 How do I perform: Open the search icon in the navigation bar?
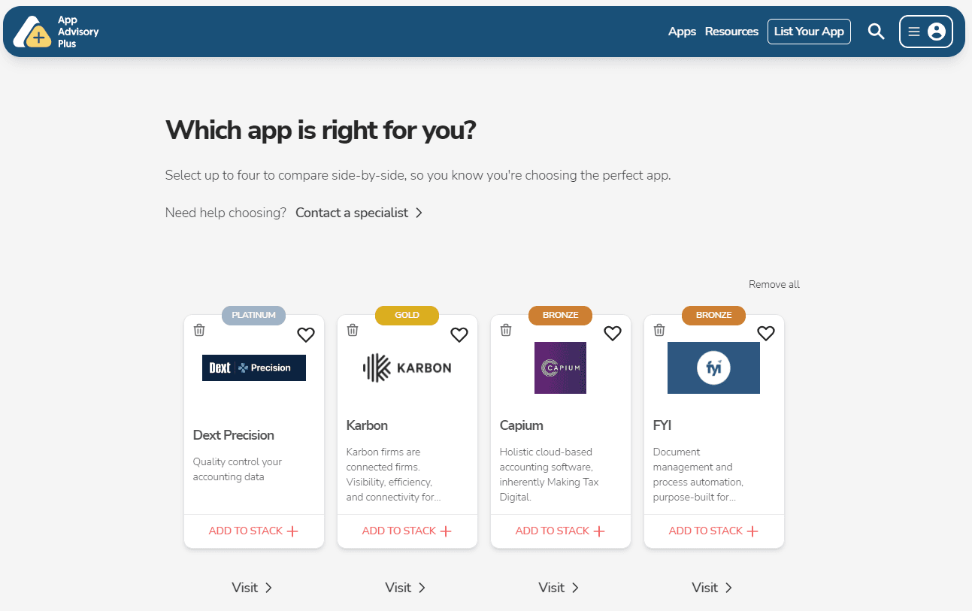(x=875, y=32)
